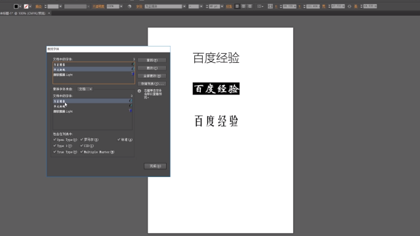Expand the font style dropdown arrow
Image resolution: width=420 pixels, height=236 pixels.
point(201,7)
